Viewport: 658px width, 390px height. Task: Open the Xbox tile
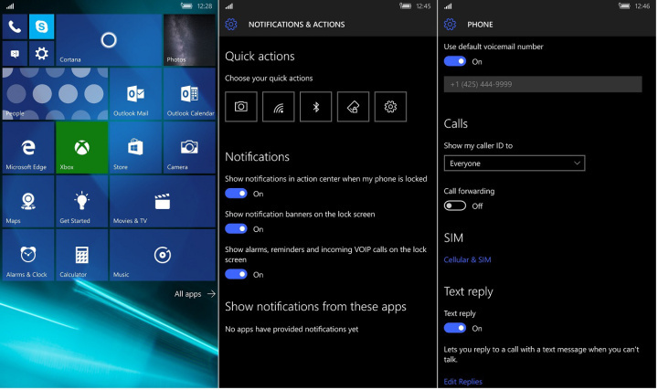click(82, 147)
